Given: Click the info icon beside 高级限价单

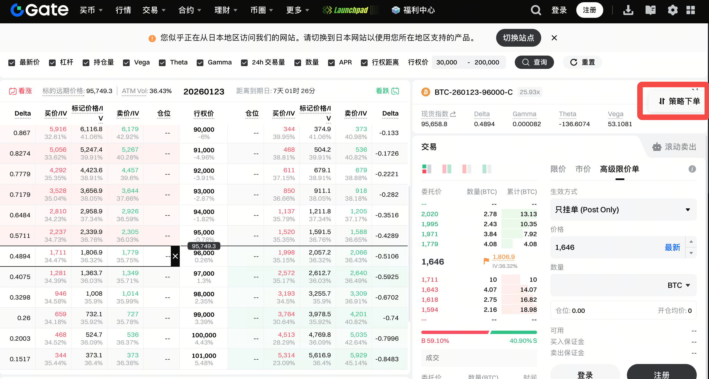Looking at the screenshot, I should pyautogui.click(x=692, y=169).
